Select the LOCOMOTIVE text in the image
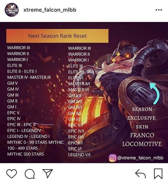 point(142,144)
